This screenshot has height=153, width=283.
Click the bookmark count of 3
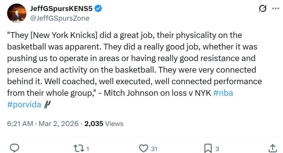point(217,149)
